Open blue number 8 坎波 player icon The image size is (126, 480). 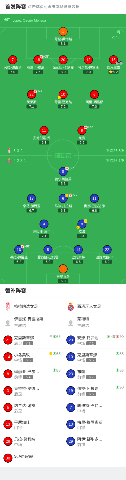[x=82, y=224]
